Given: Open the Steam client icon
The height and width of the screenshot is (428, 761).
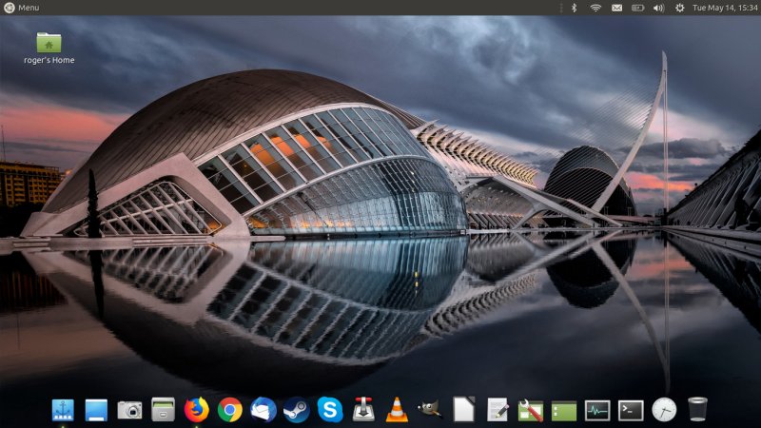Looking at the screenshot, I should coord(297,409).
